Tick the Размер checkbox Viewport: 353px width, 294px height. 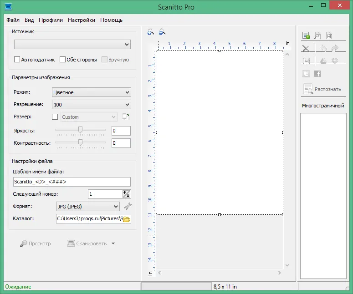(55, 117)
